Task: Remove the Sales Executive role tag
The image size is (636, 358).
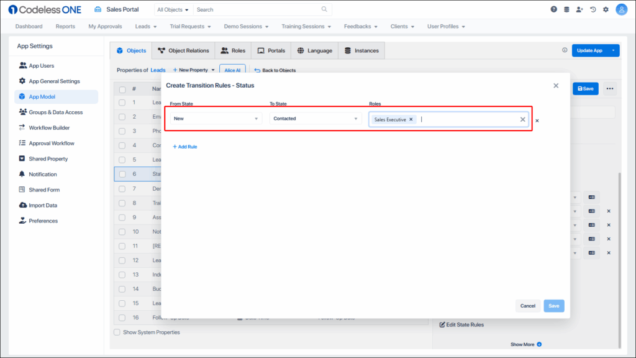Action: [411, 119]
